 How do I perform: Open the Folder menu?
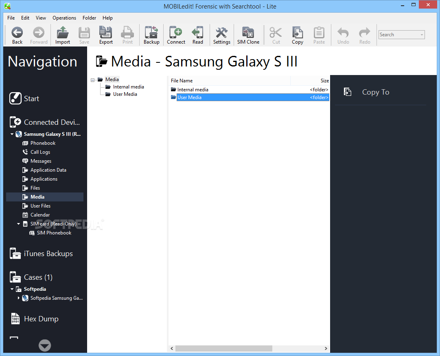(x=89, y=18)
